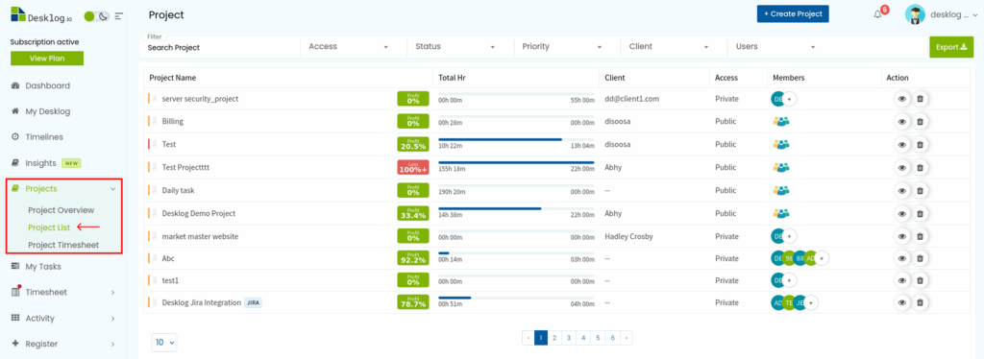The width and height of the screenshot is (984, 359).
Task: Open the Priority filter dropdown
Action: point(561,46)
